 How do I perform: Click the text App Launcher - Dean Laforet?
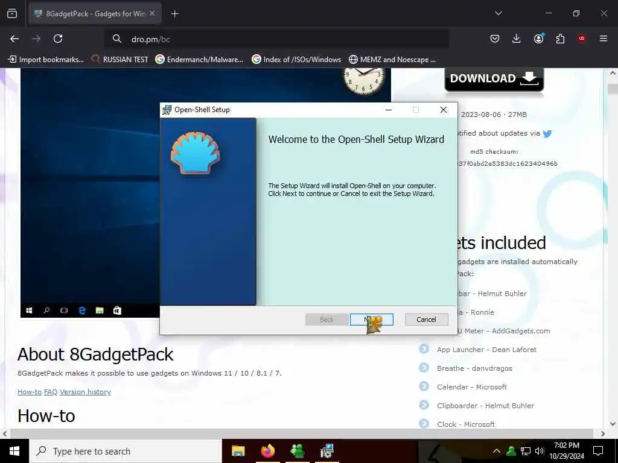[486, 350]
